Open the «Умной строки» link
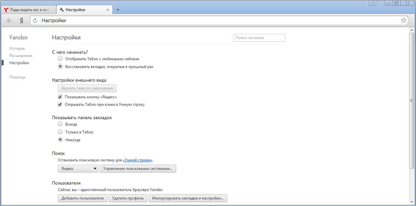Viewport: 416px width, 206px height. pos(137,160)
